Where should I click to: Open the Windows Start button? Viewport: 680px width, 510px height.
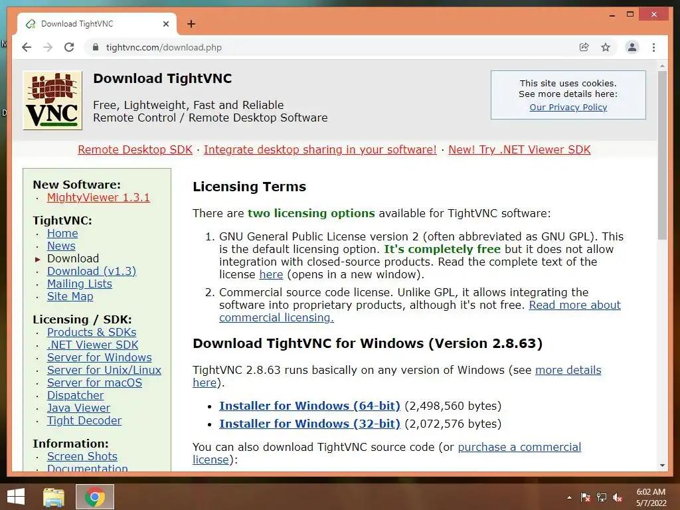(16, 497)
